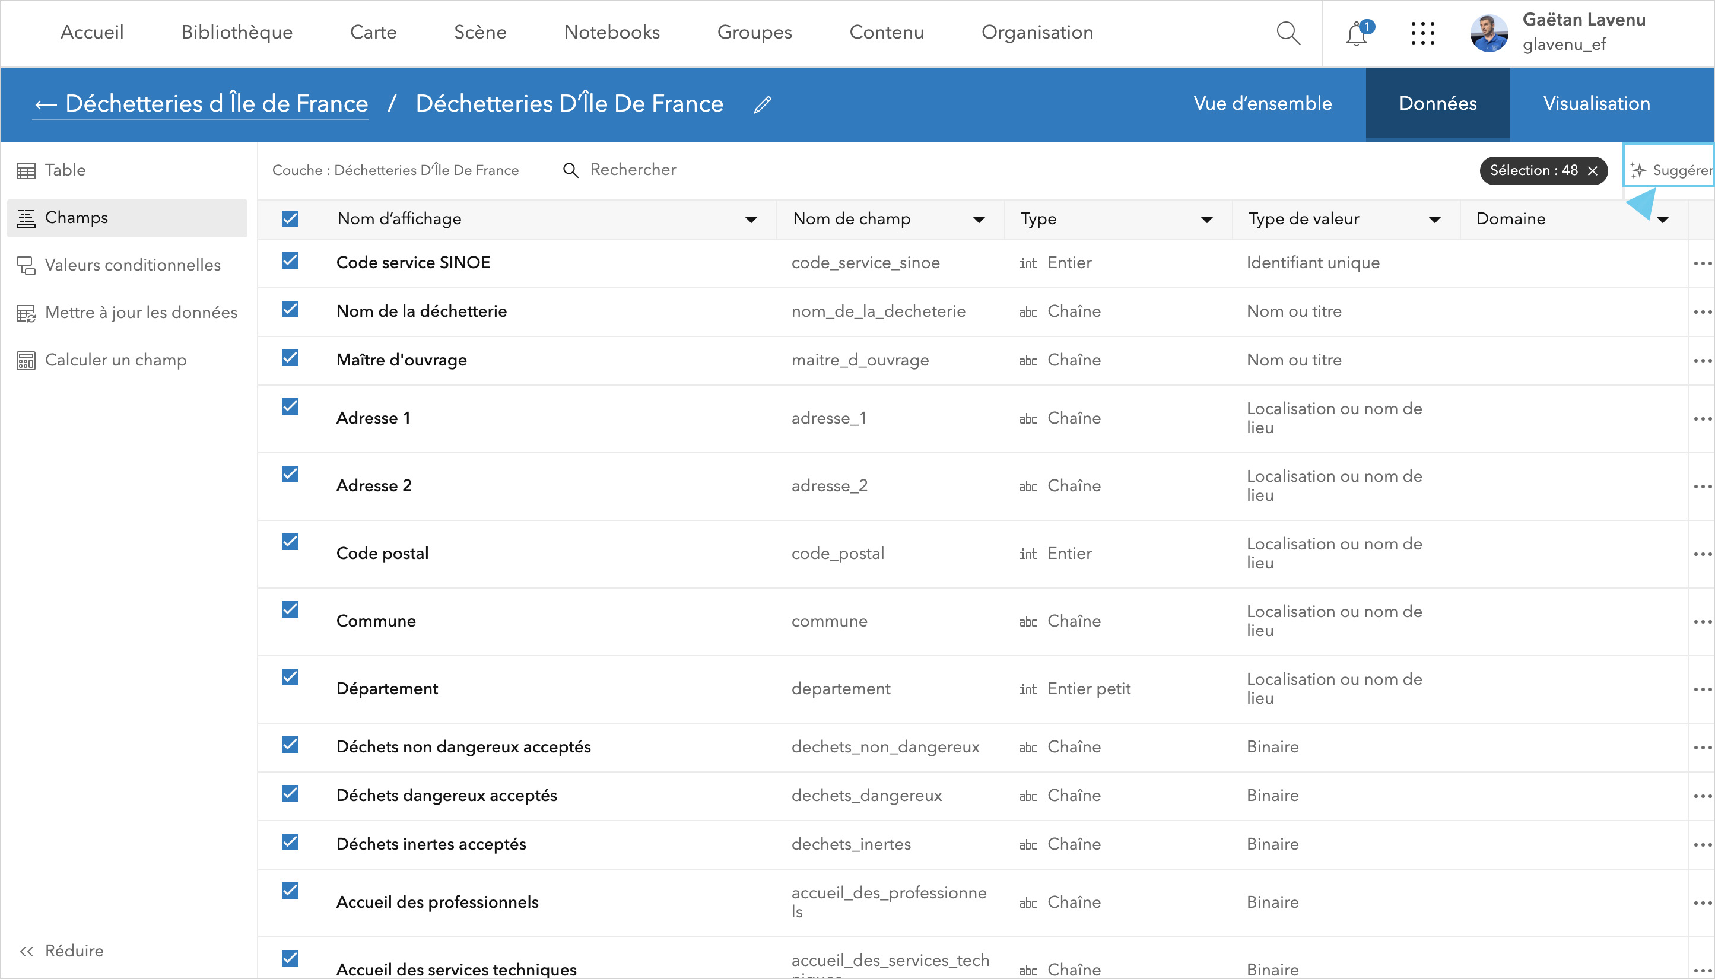1715x979 pixels.
Task: Toggle the select-all header checkbox
Action: tap(290, 219)
